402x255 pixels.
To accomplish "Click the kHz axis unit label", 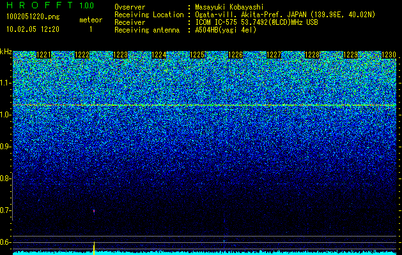I will pos(6,52).
